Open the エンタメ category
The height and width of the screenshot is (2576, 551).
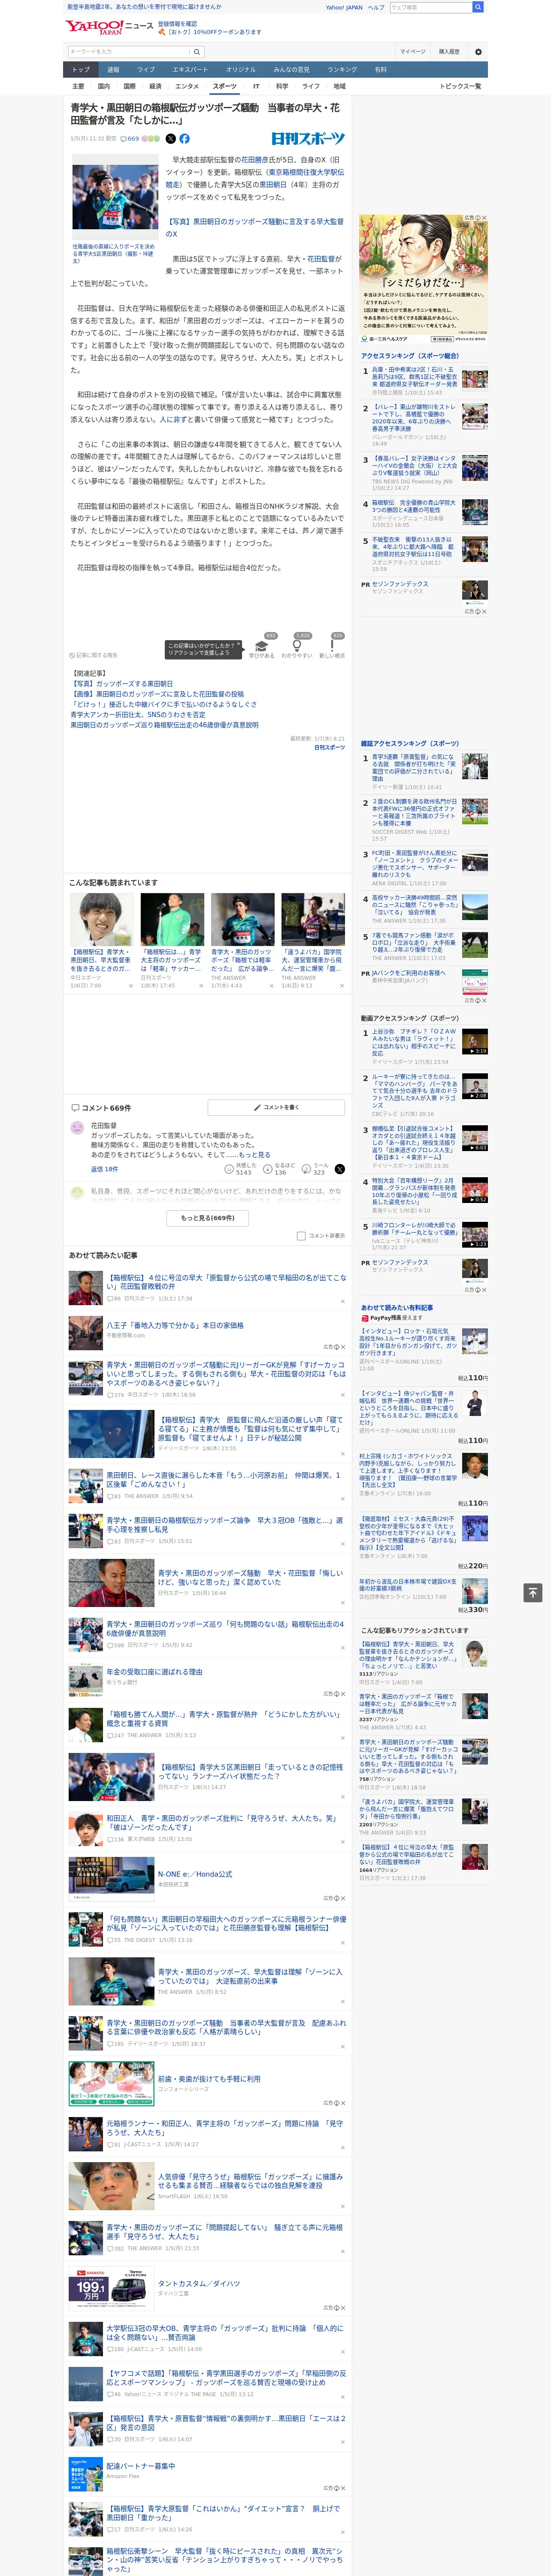tap(187, 87)
